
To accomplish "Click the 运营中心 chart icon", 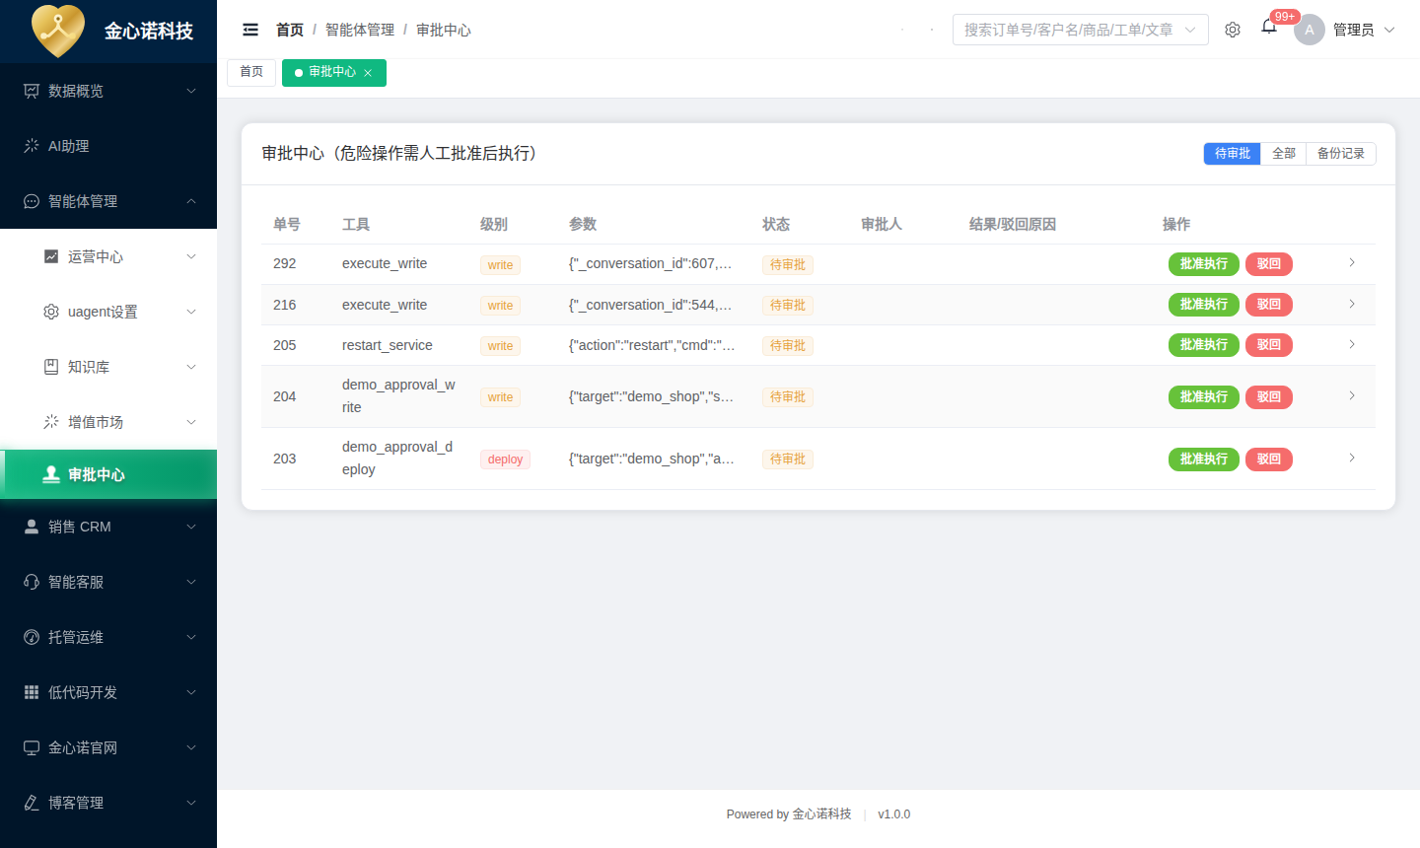I will (x=51, y=256).
